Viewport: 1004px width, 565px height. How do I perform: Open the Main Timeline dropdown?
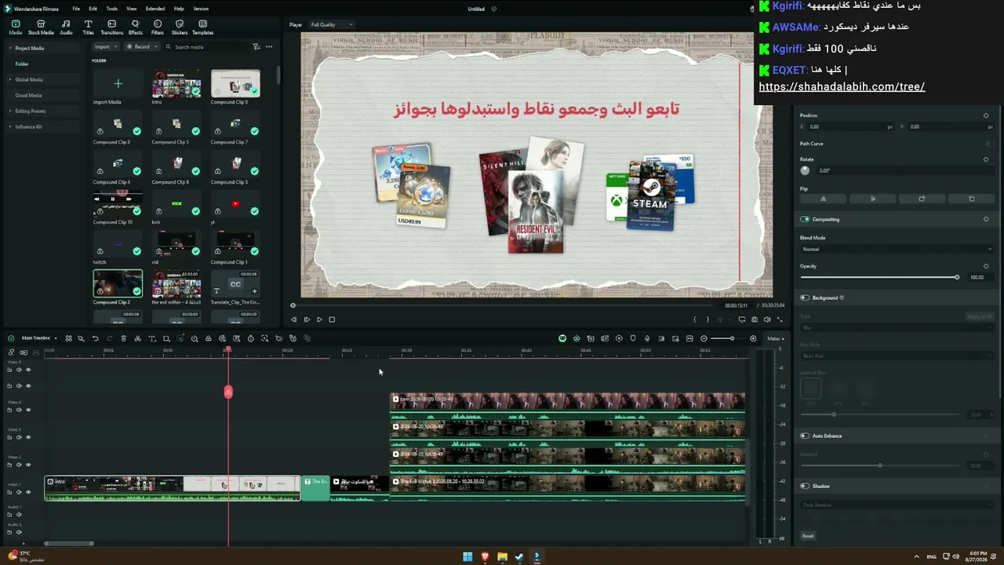click(39, 338)
